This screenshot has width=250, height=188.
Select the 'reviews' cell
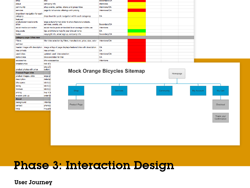[x=29, y=89]
